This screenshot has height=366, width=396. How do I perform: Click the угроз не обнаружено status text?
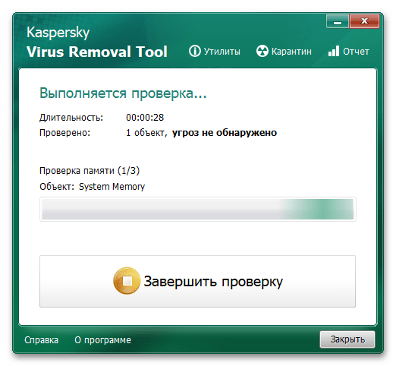[225, 133]
